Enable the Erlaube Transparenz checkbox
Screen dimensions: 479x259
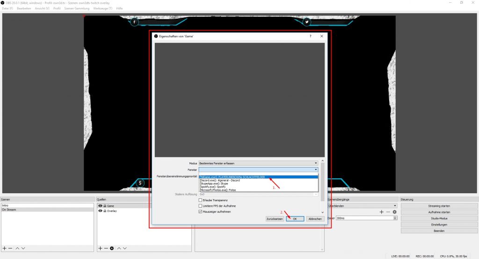point(201,200)
